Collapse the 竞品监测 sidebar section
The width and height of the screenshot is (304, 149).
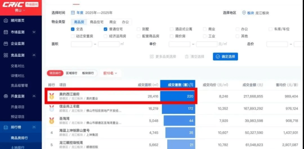(x=34, y=56)
